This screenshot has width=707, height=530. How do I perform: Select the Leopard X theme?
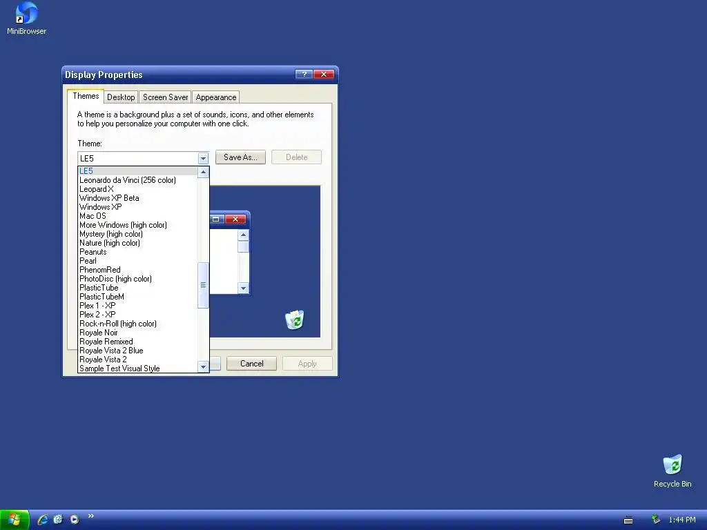click(x=137, y=189)
